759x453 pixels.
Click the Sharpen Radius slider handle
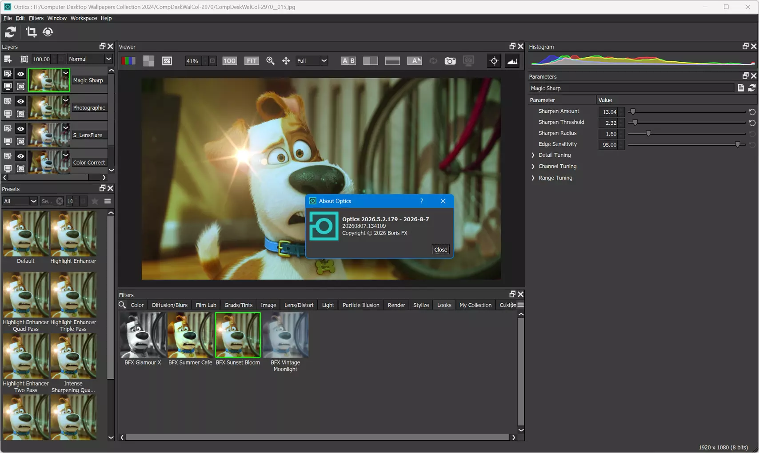click(x=648, y=134)
